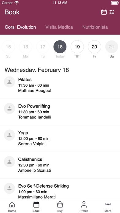Select the Corsi Evolution tab
120x213 pixels.
(21, 27)
